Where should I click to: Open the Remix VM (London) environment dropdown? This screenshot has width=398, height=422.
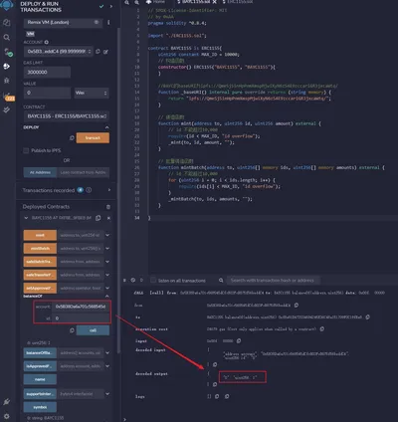[63, 23]
